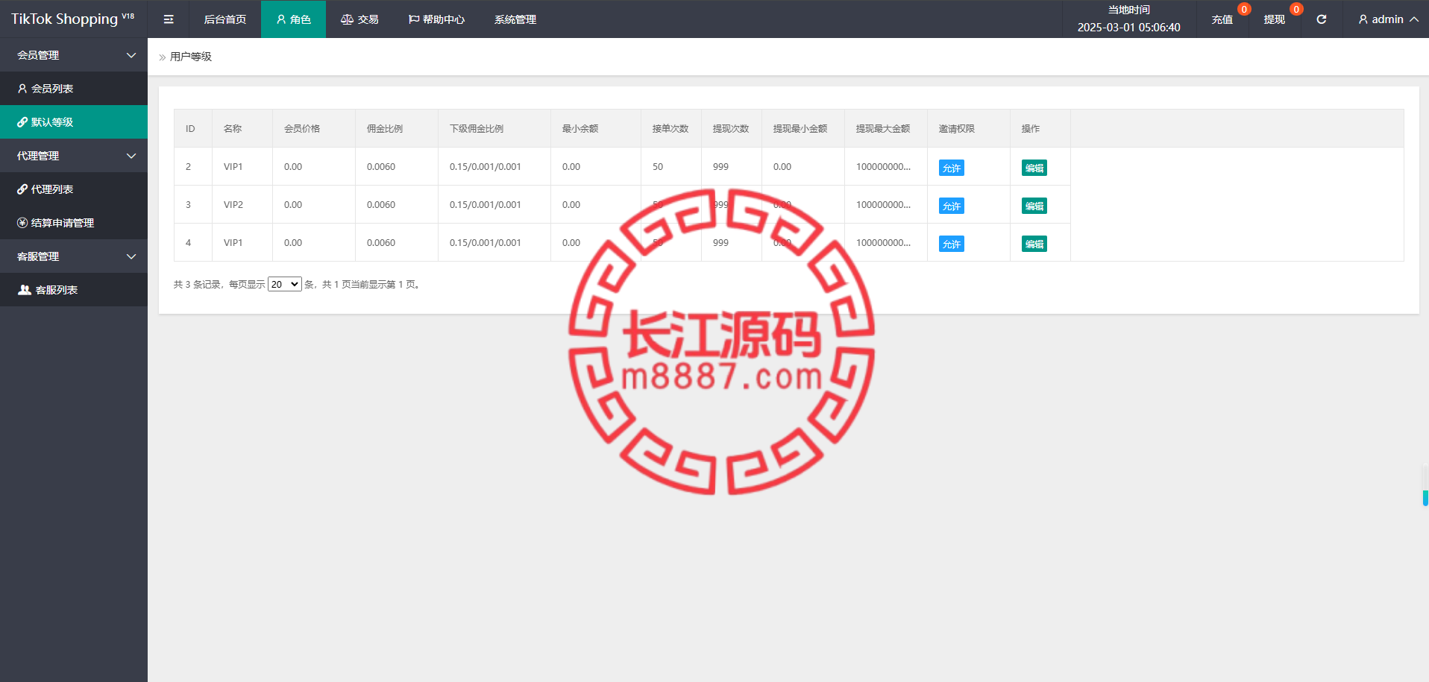Expand the admin account menu arrow
The width and height of the screenshot is (1429, 682).
click(x=1414, y=19)
